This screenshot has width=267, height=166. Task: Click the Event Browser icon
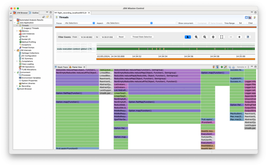[18, 89]
